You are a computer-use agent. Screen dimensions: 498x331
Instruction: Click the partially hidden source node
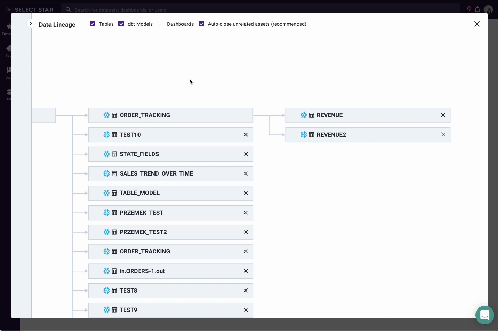(x=44, y=115)
